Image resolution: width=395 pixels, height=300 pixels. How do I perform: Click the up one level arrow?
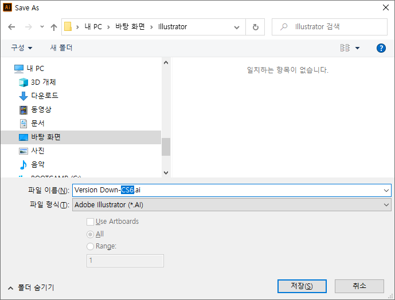tap(54, 27)
